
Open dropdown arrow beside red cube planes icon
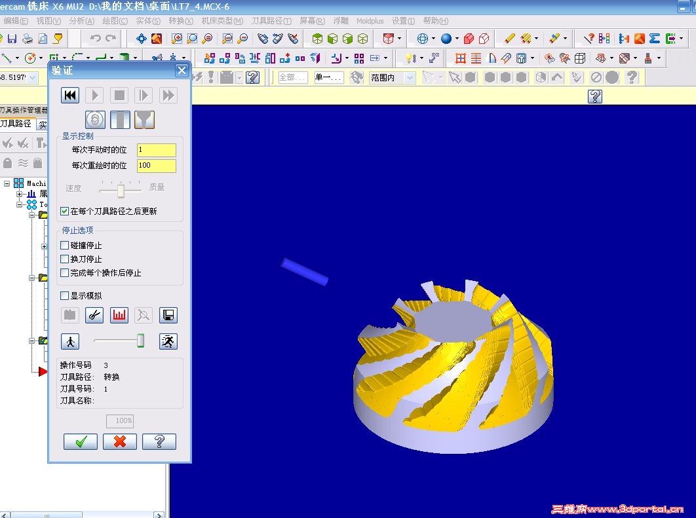point(400,39)
